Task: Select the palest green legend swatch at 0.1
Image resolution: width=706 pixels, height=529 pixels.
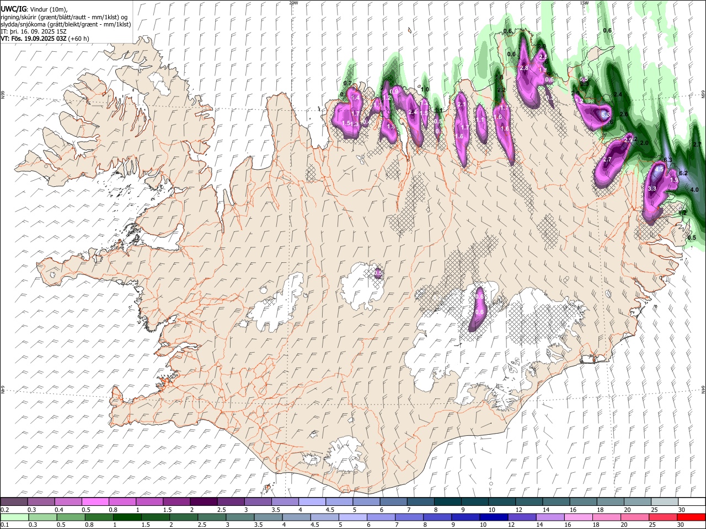Action: coord(14,517)
